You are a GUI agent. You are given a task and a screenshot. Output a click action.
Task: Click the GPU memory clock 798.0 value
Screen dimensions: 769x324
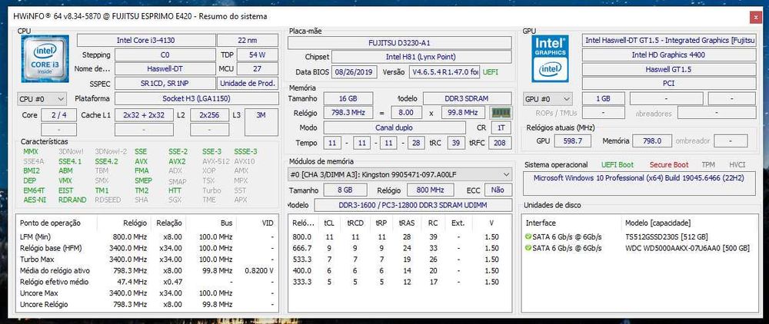pyautogui.click(x=651, y=141)
